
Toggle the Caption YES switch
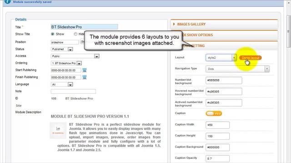(x=214, y=114)
